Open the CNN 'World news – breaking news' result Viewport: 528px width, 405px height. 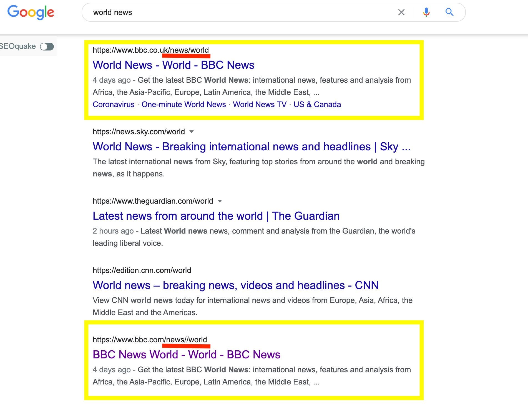(x=235, y=285)
